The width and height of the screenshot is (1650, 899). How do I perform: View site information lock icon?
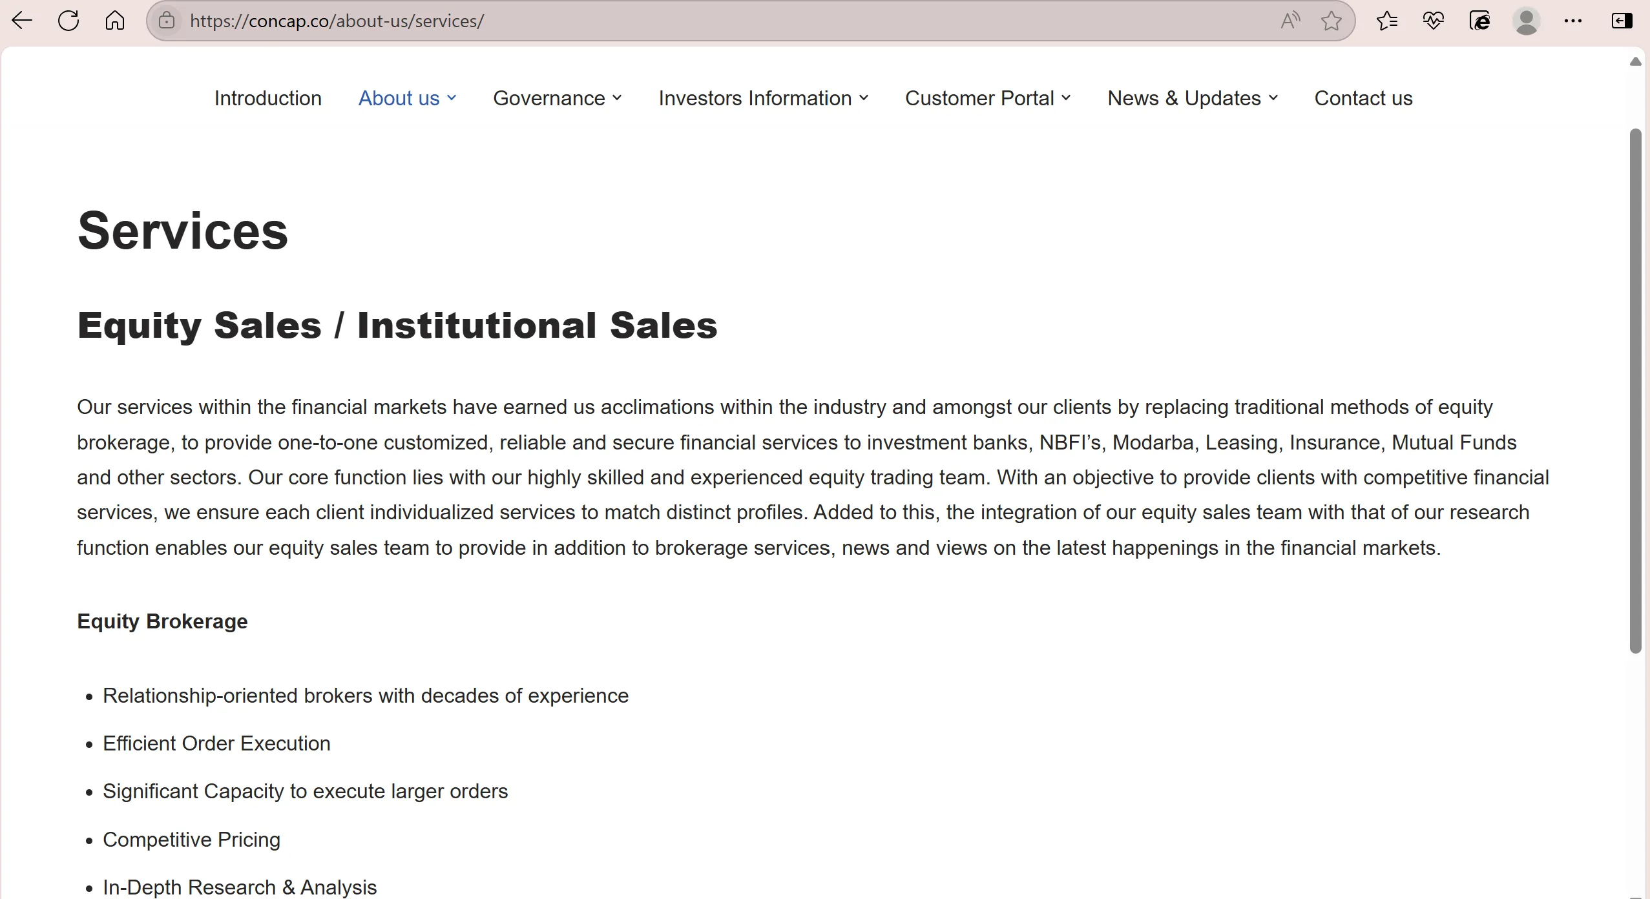[167, 21]
